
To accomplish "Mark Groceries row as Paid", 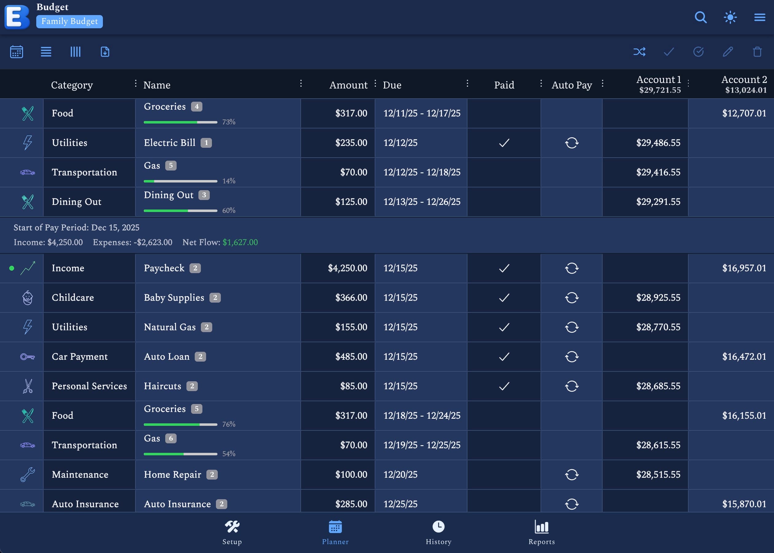I will click(504, 113).
